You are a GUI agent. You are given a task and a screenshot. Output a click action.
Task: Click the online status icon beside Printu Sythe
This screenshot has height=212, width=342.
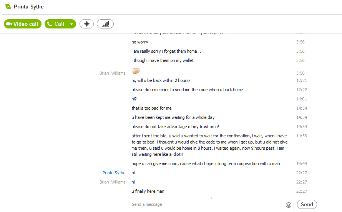[8, 7]
